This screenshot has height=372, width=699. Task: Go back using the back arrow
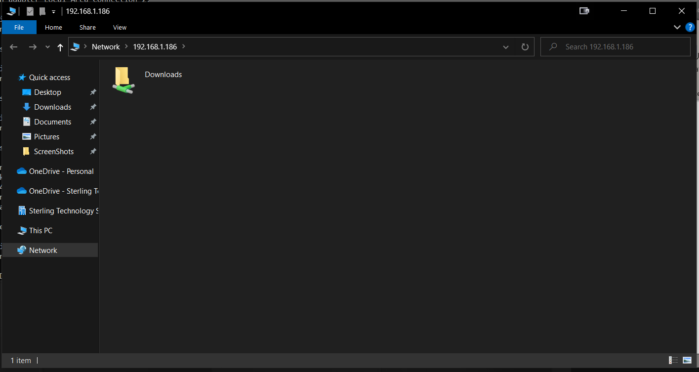coord(13,46)
